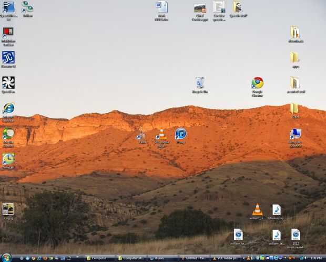Select the Mozilla shortcut below Internet Explorer

click(8, 137)
